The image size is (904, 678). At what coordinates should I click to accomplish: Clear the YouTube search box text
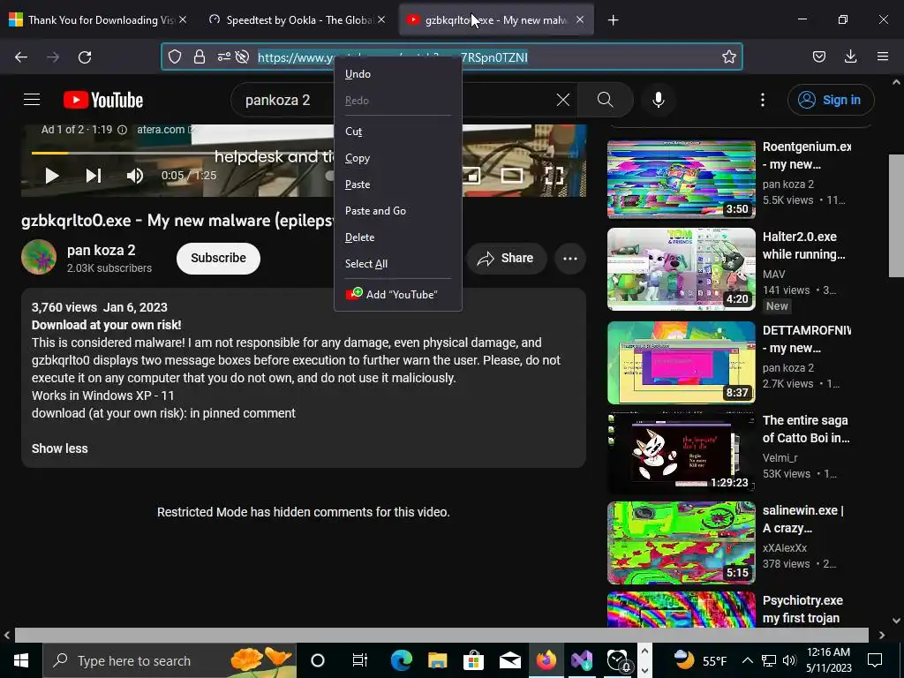[x=562, y=100]
